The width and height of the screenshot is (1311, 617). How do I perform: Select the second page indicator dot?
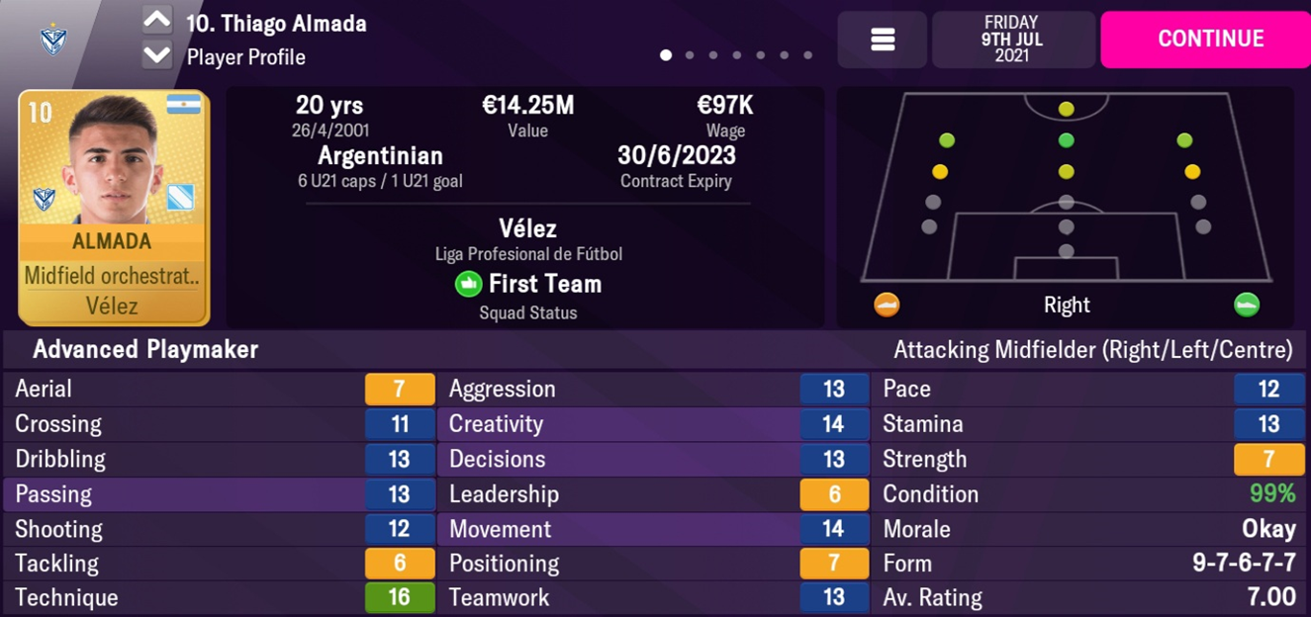[690, 55]
